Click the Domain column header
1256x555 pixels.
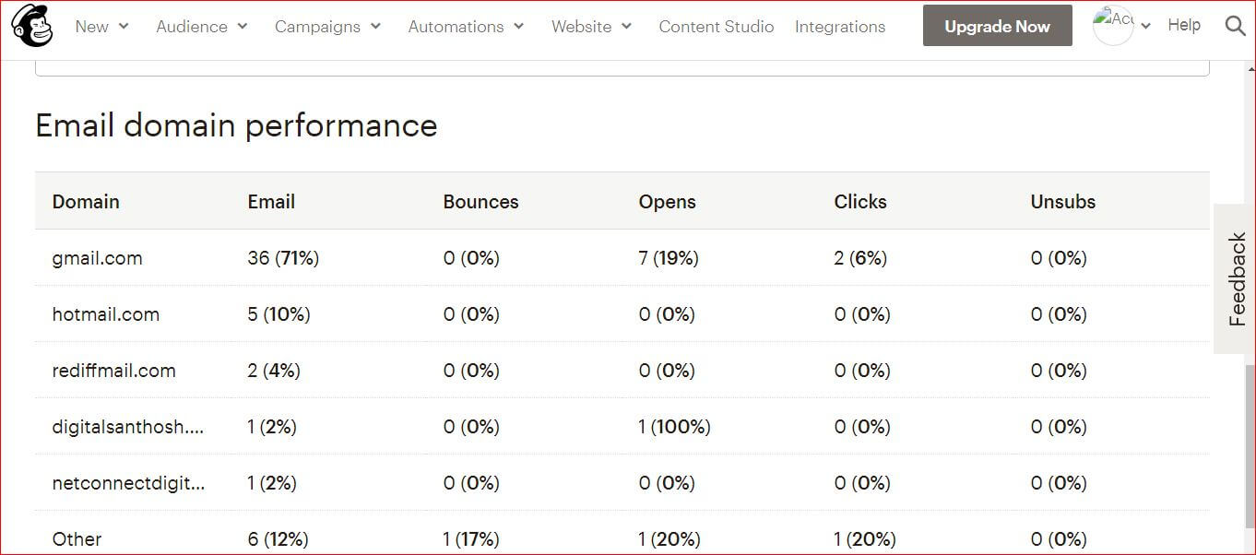(86, 202)
